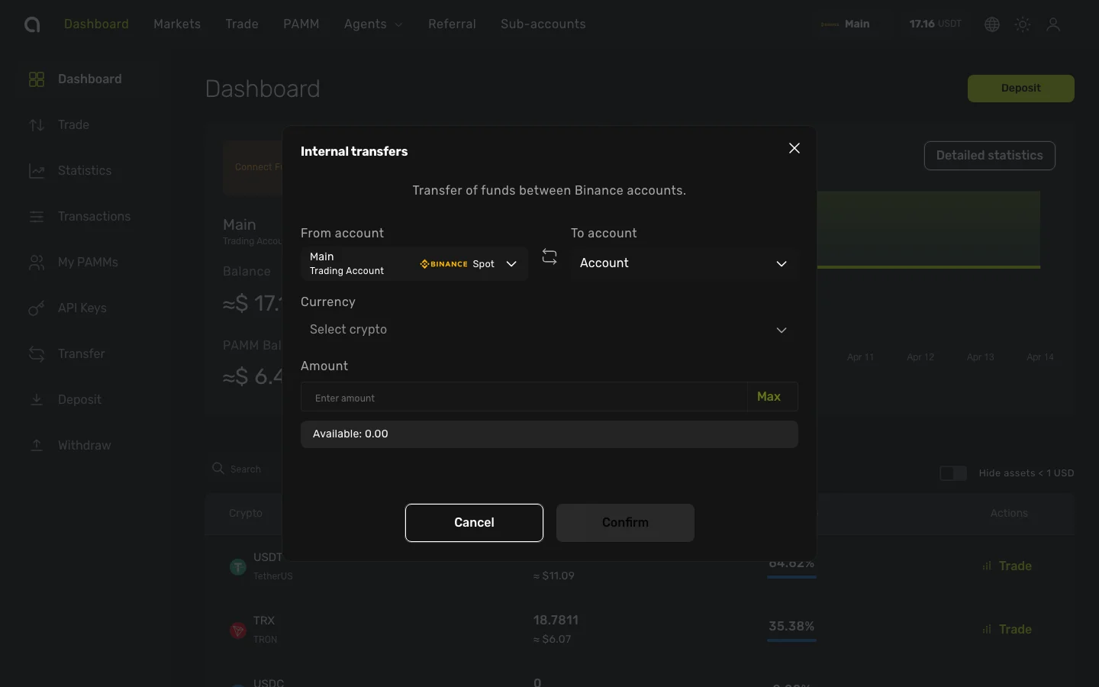The height and width of the screenshot is (687, 1099).
Task: Open the language globe icon
Action: point(991,24)
